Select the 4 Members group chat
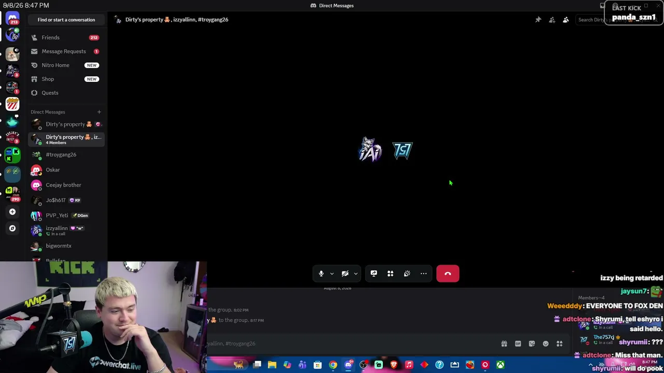This screenshot has height=373, width=664. click(x=66, y=139)
